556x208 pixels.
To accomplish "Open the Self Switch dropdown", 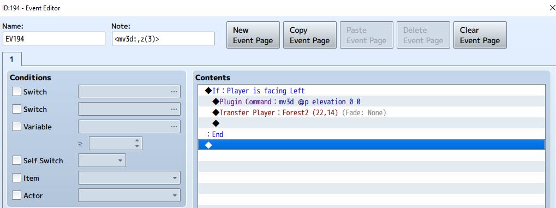I will point(102,161).
